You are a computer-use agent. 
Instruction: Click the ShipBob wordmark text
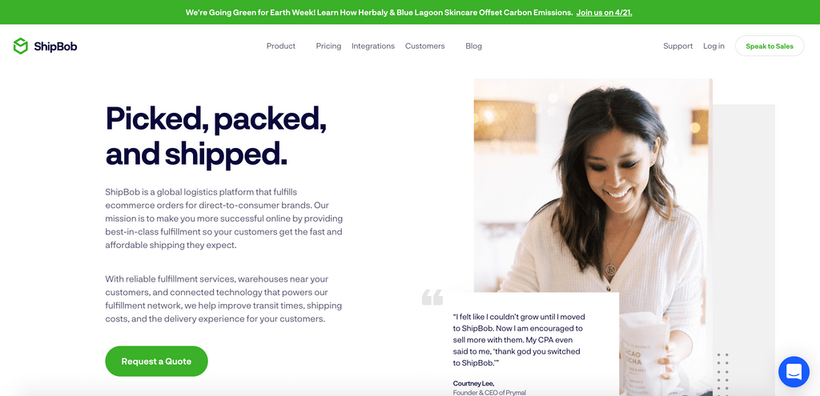pyautogui.click(x=55, y=46)
